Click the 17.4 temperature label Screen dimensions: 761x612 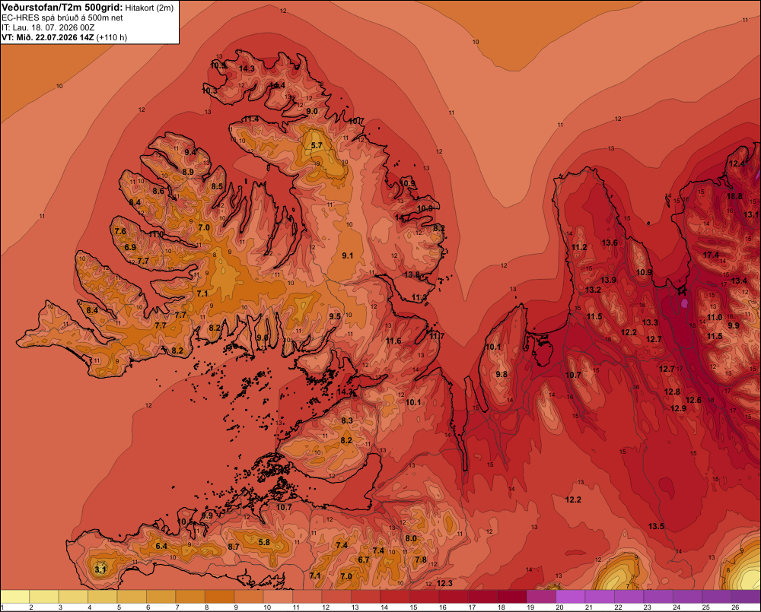click(x=711, y=255)
